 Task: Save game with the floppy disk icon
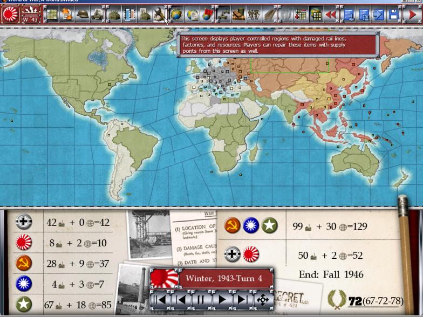tap(394, 14)
